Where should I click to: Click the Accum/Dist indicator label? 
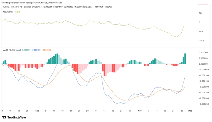(7, 12)
